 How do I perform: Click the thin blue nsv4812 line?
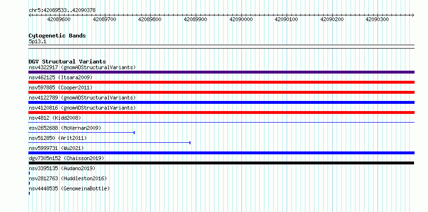point(221,122)
